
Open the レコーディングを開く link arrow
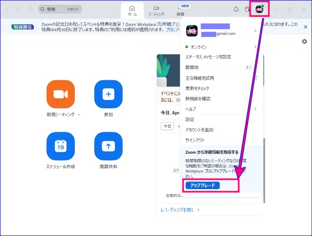click(198, 209)
